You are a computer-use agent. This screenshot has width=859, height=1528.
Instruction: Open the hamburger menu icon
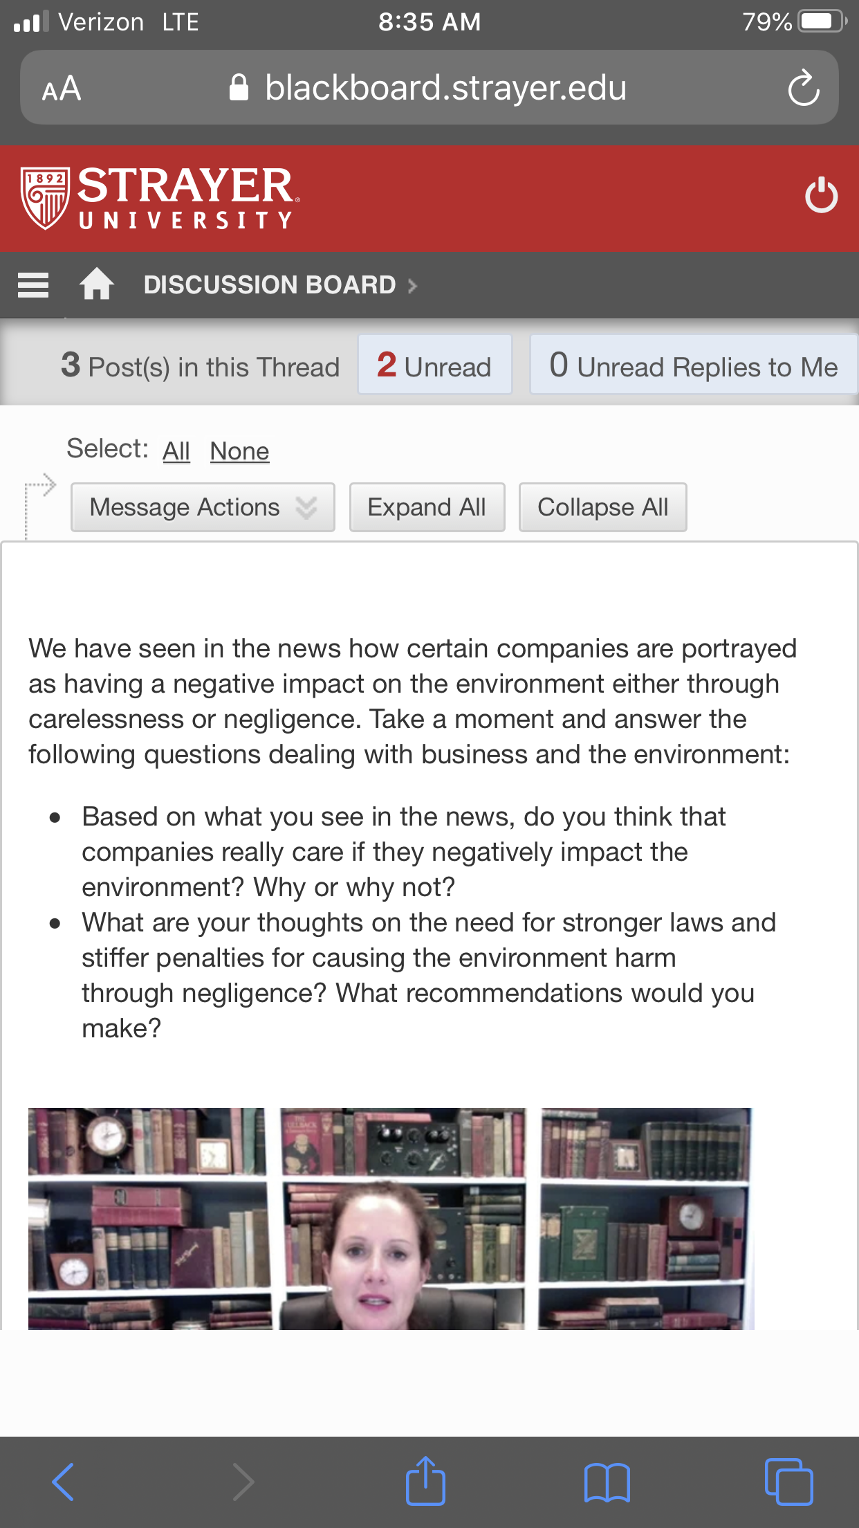tap(33, 285)
